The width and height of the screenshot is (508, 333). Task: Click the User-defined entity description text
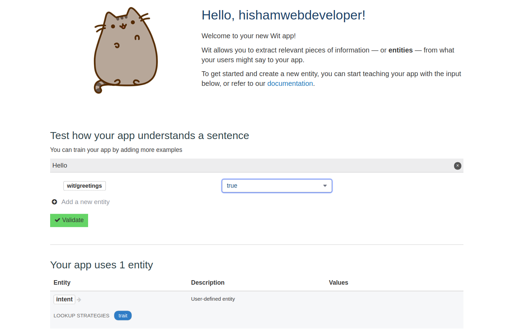(x=213, y=299)
